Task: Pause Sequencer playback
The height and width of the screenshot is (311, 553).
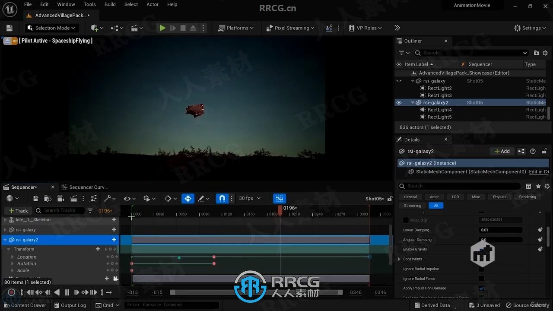Action: coord(67,292)
